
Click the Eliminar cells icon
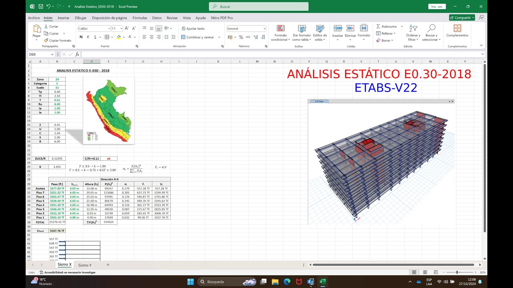pos(350,28)
